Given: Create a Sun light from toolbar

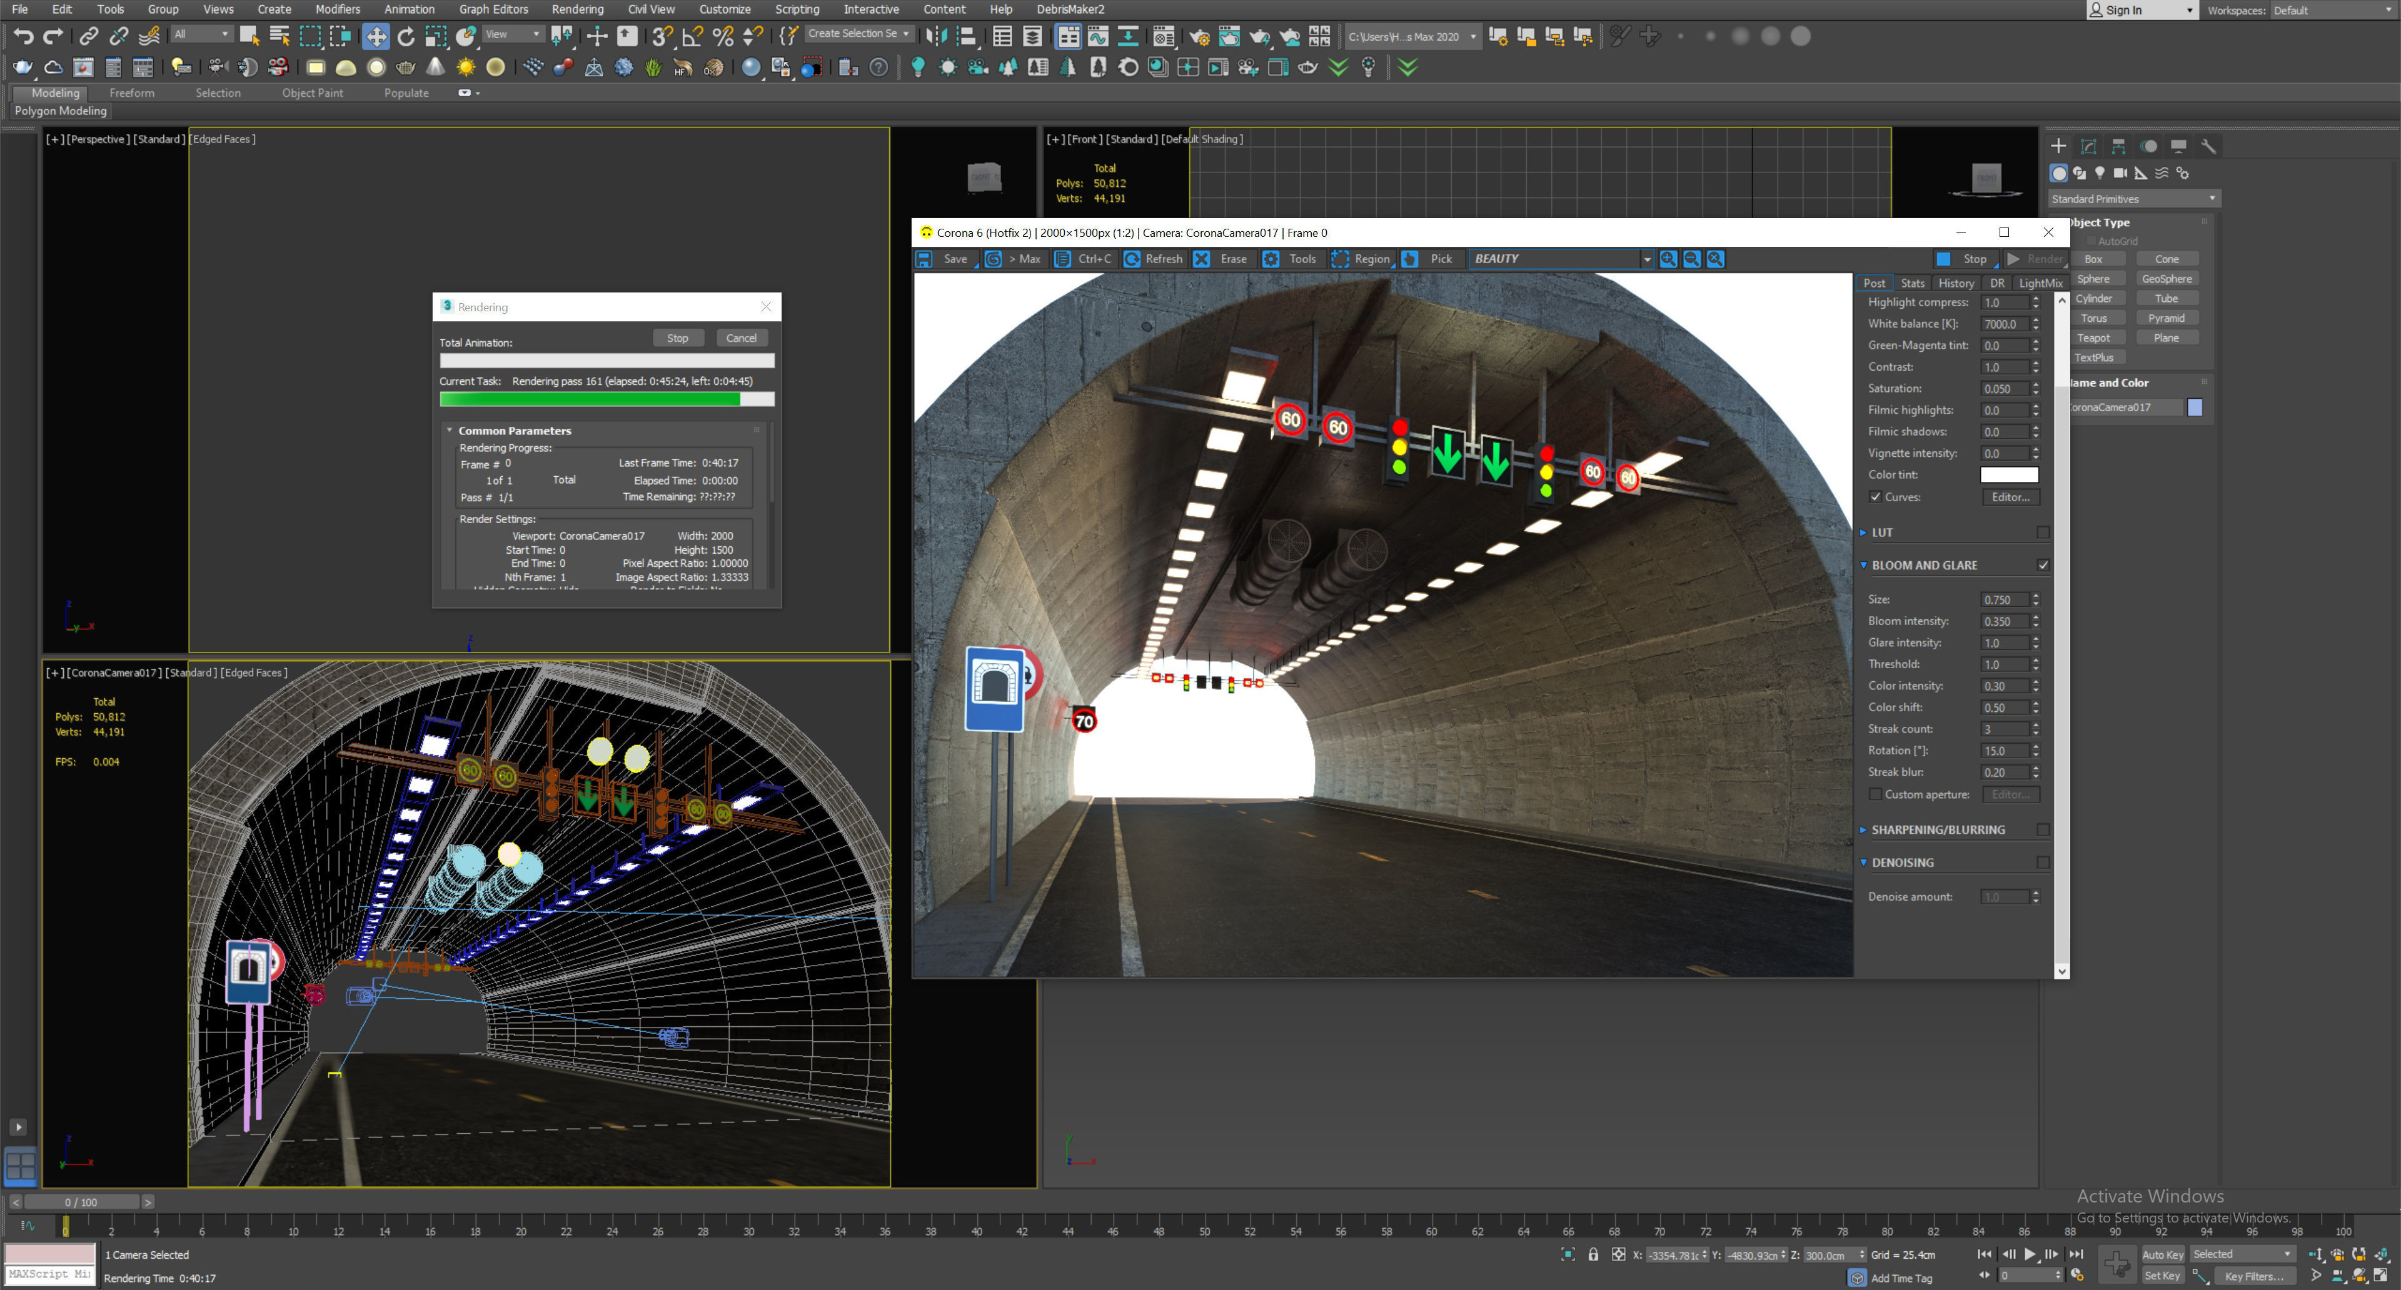Looking at the screenshot, I should pos(466,67).
